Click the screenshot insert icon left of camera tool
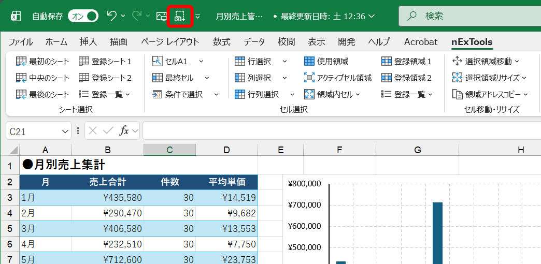This screenshot has height=264, width=541. (x=162, y=16)
